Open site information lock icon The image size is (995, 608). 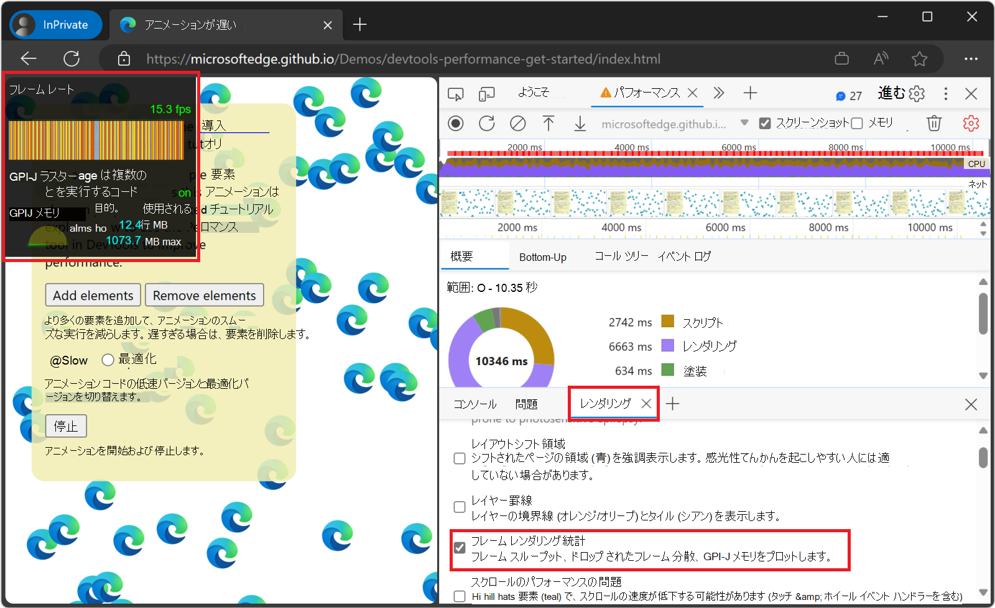pos(124,59)
